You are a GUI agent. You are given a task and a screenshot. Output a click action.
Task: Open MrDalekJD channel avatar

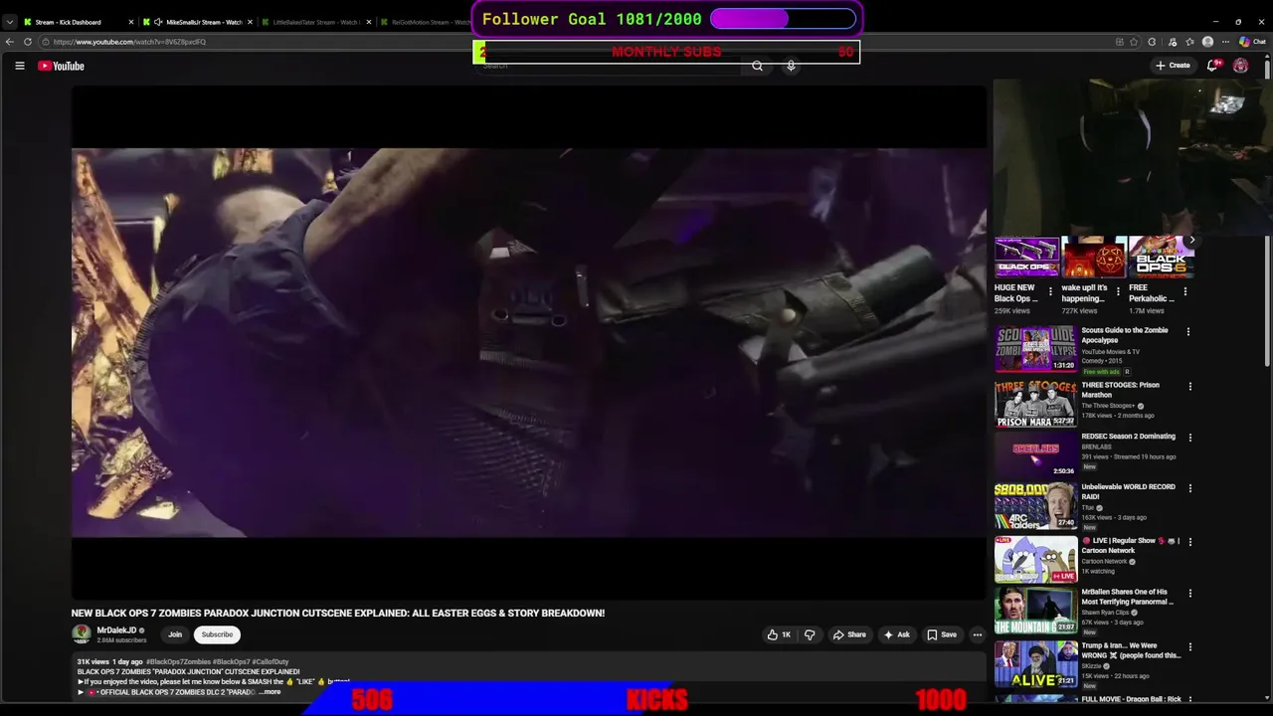point(82,633)
